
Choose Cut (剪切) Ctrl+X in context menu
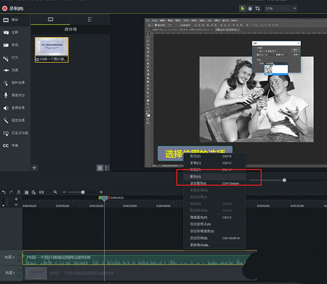click(x=196, y=156)
